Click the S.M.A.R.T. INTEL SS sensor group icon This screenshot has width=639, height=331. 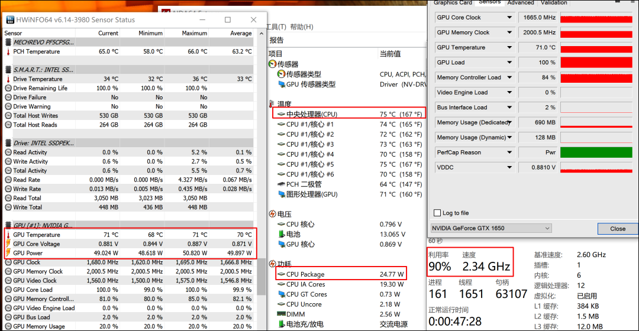click(8, 70)
